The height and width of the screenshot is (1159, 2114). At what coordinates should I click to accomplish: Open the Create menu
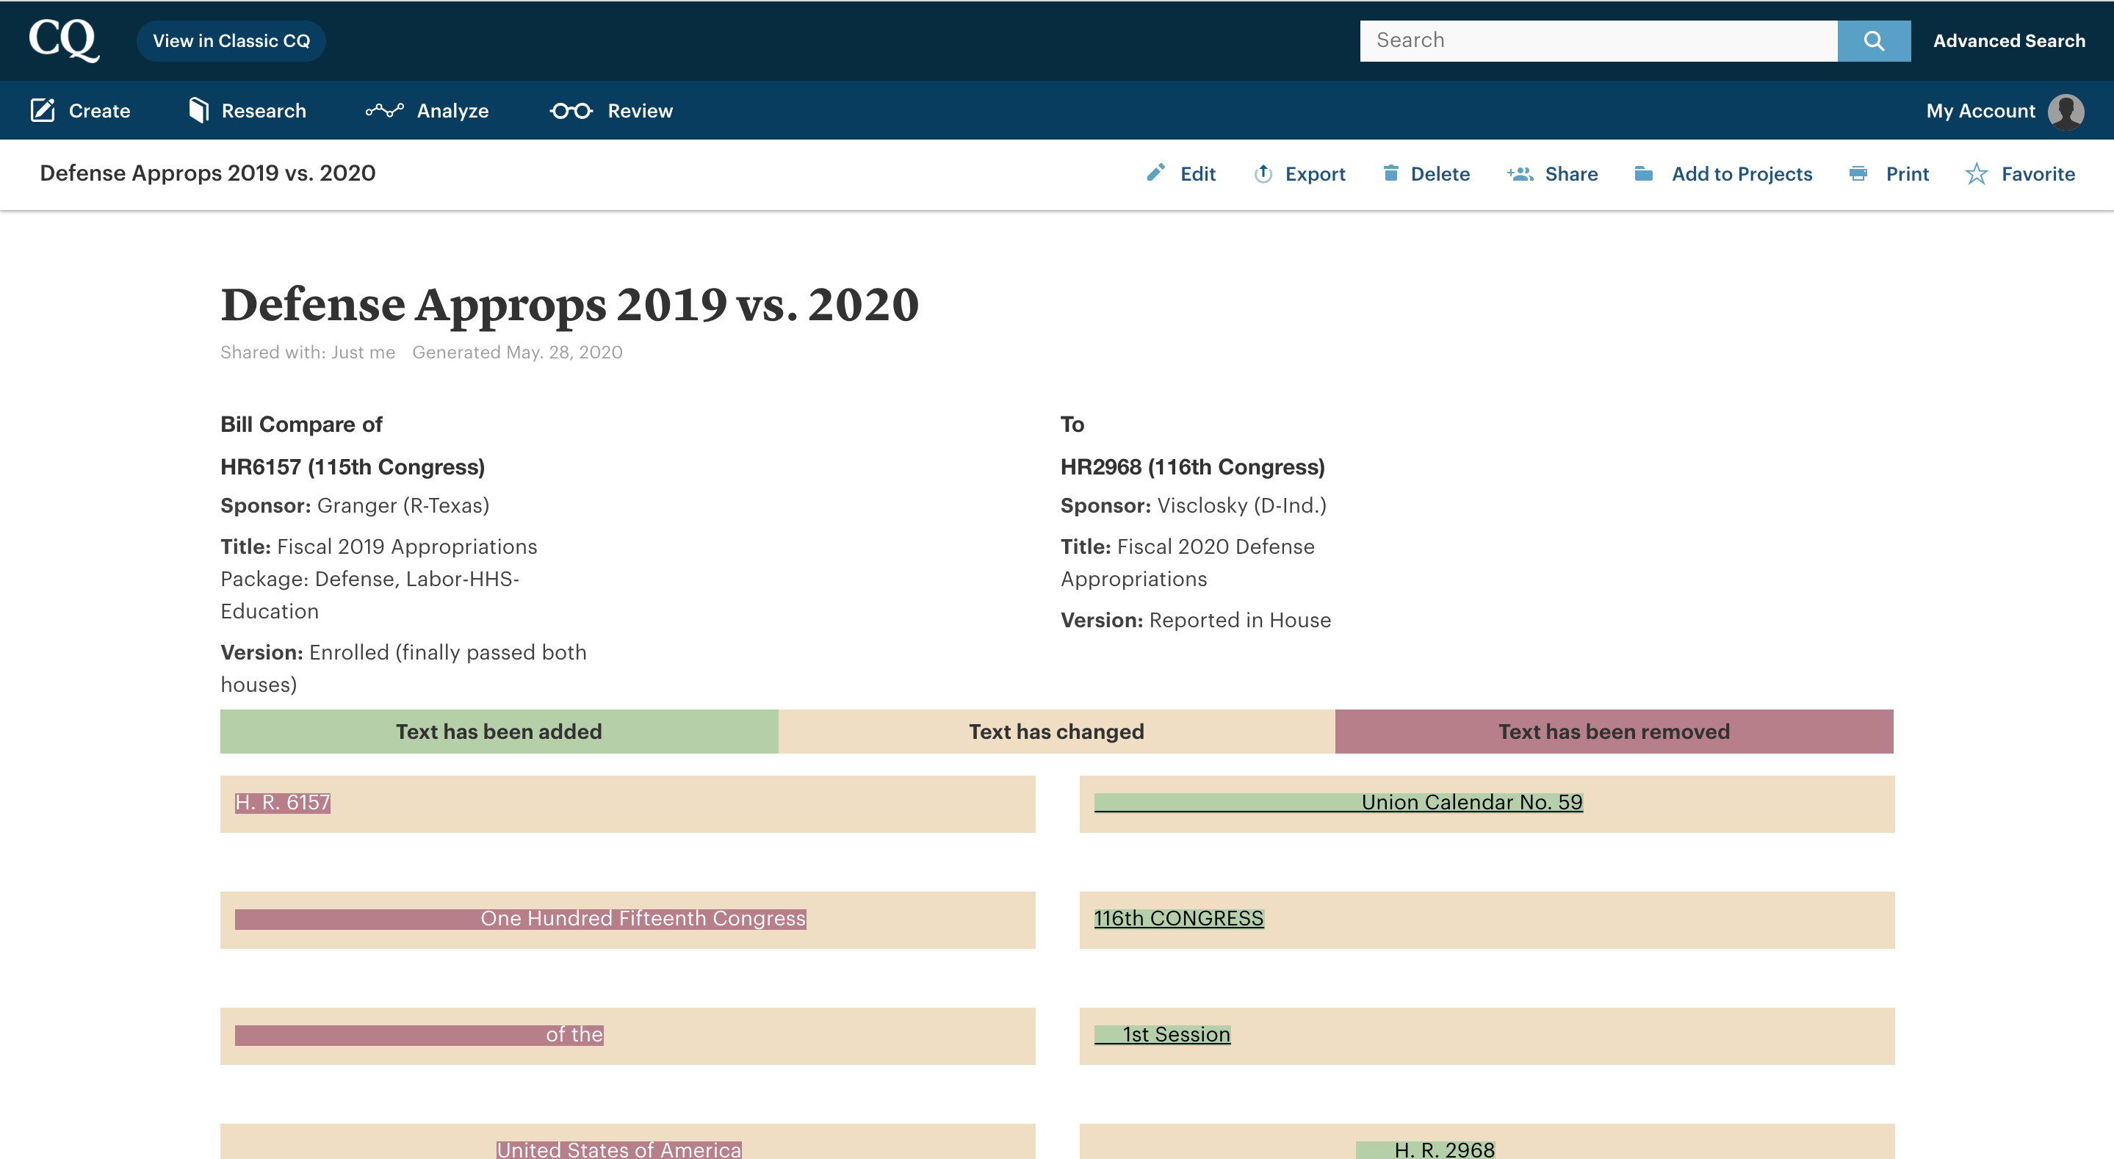coord(80,111)
